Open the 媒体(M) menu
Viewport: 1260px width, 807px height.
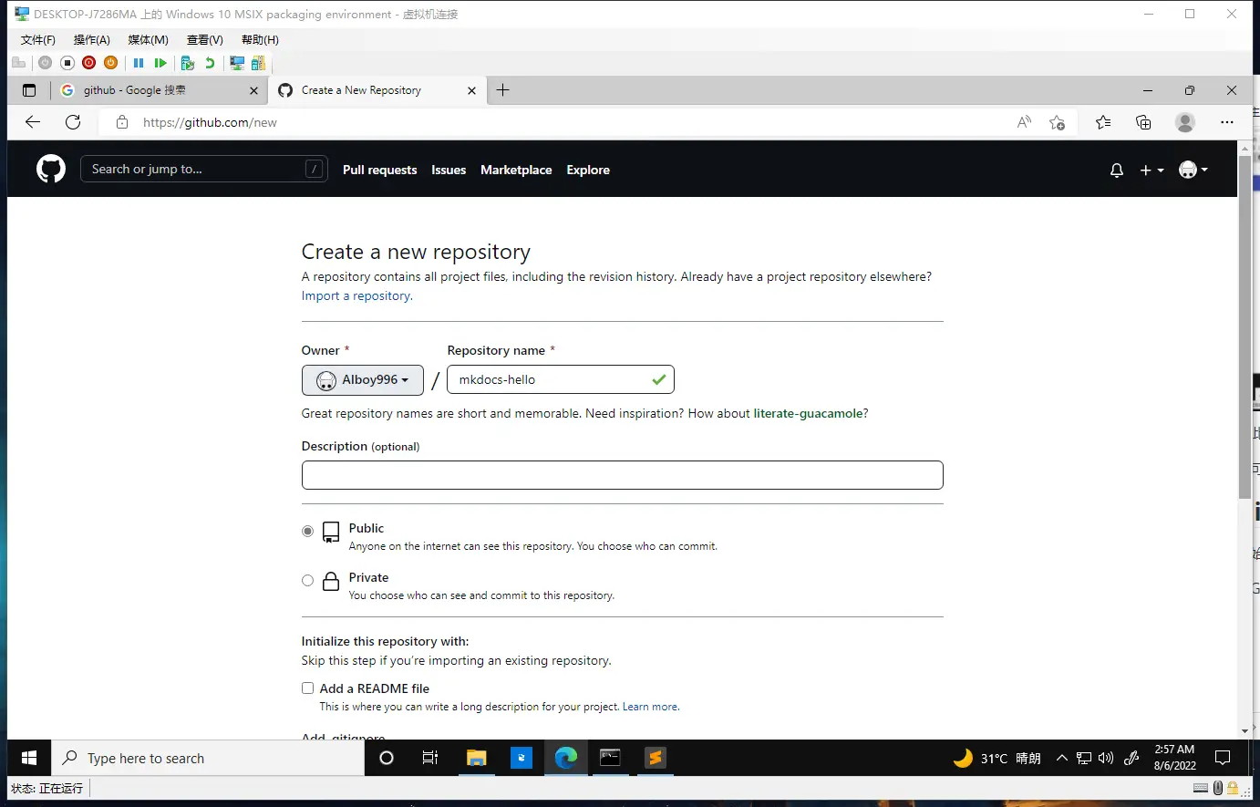[148, 40]
